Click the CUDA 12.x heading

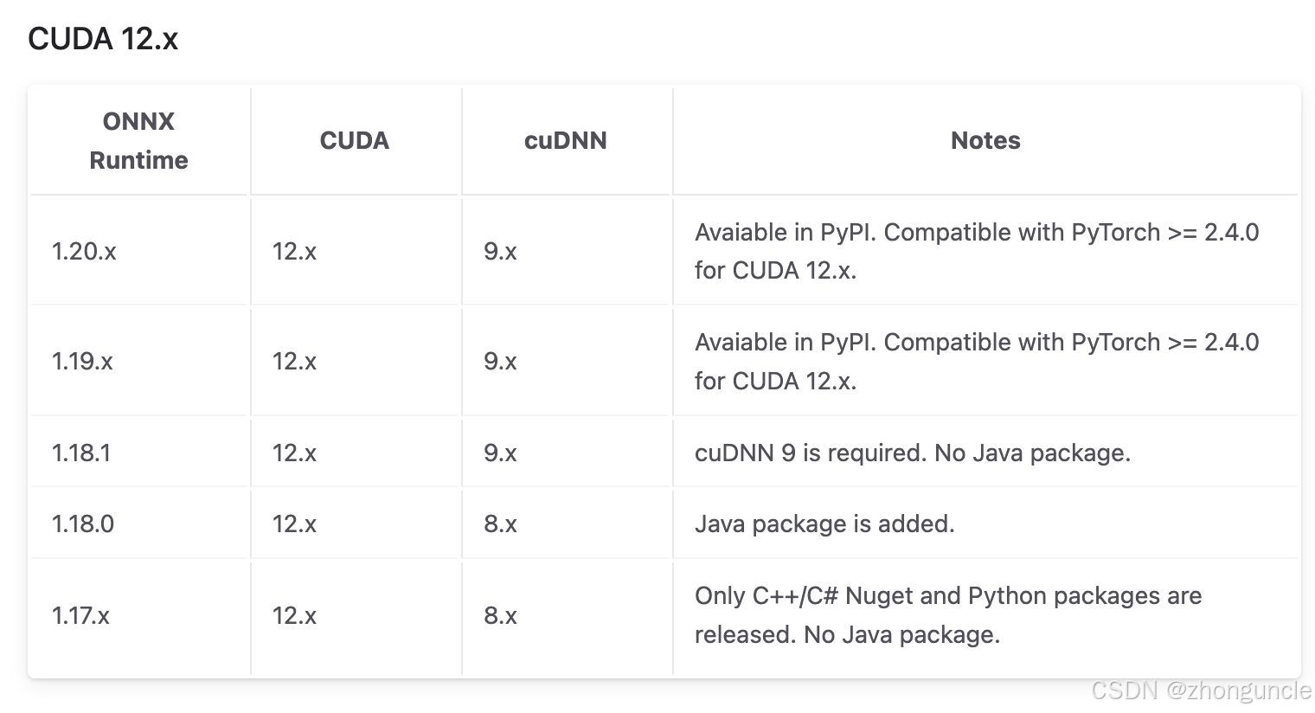[103, 40]
